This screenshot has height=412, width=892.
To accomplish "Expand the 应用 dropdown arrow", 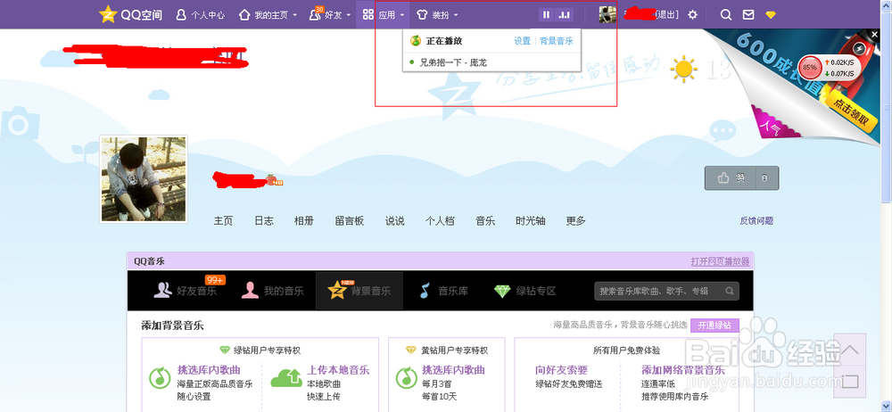I will coord(402,15).
